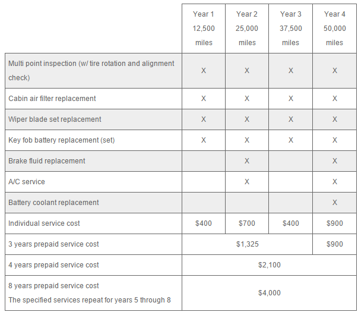Viewport: 358px width, 312px height.
Task: Select the $1,325 three-year prepaid cost
Action: [x=247, y=244]
